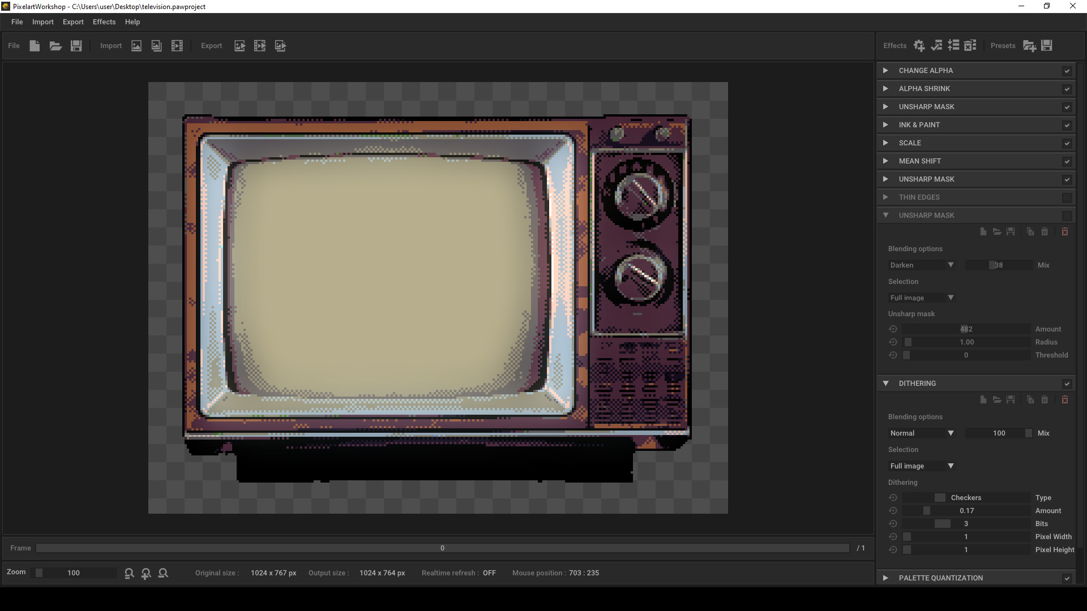The image size is (1087, 611).
Task: Adjust the Dithering Amount slider
Action: (966, 511)
